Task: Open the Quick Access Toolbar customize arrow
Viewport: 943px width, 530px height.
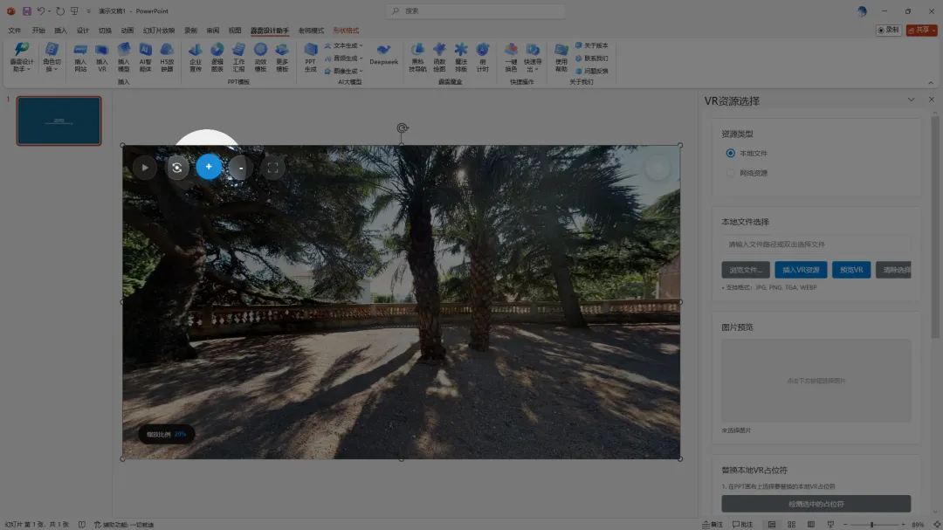Action: point(88,10)
